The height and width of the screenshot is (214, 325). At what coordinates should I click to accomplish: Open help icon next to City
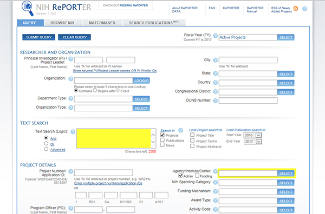[216, 60]
